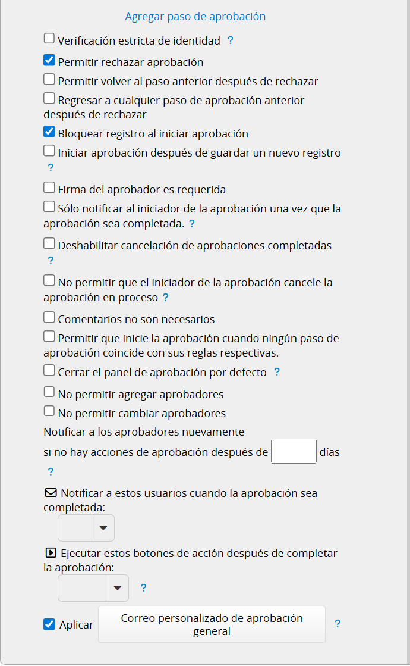Click help icon below Iniciar aprobación después de guardar
The width and height of the screenshot is (410, 666).
(51, 168)
